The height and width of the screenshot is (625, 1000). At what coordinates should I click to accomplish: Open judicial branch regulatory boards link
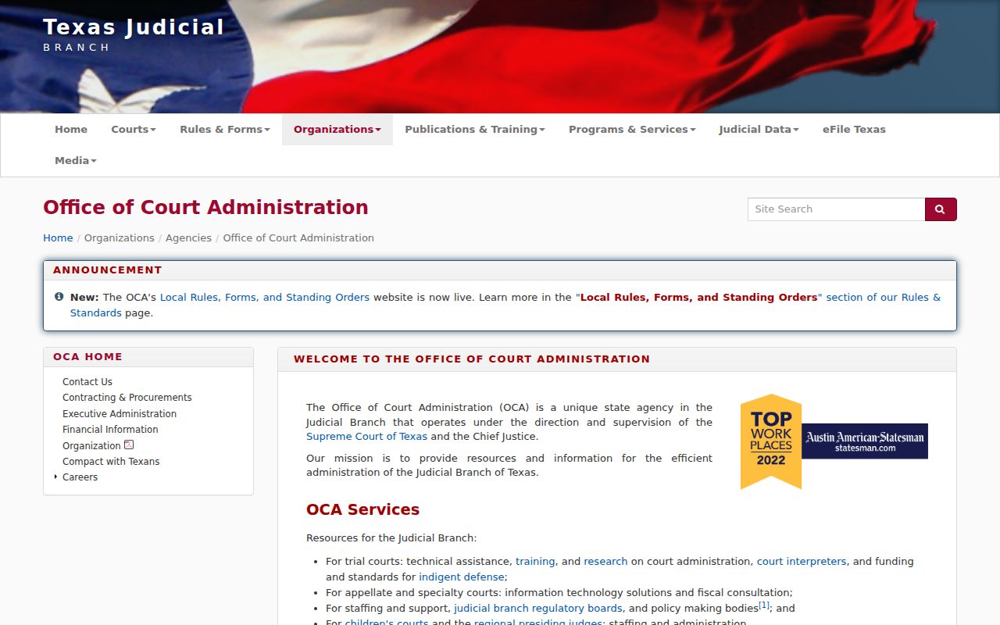(x=538, y=609)
